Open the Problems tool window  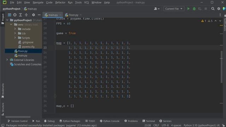(x=131, y=121)
